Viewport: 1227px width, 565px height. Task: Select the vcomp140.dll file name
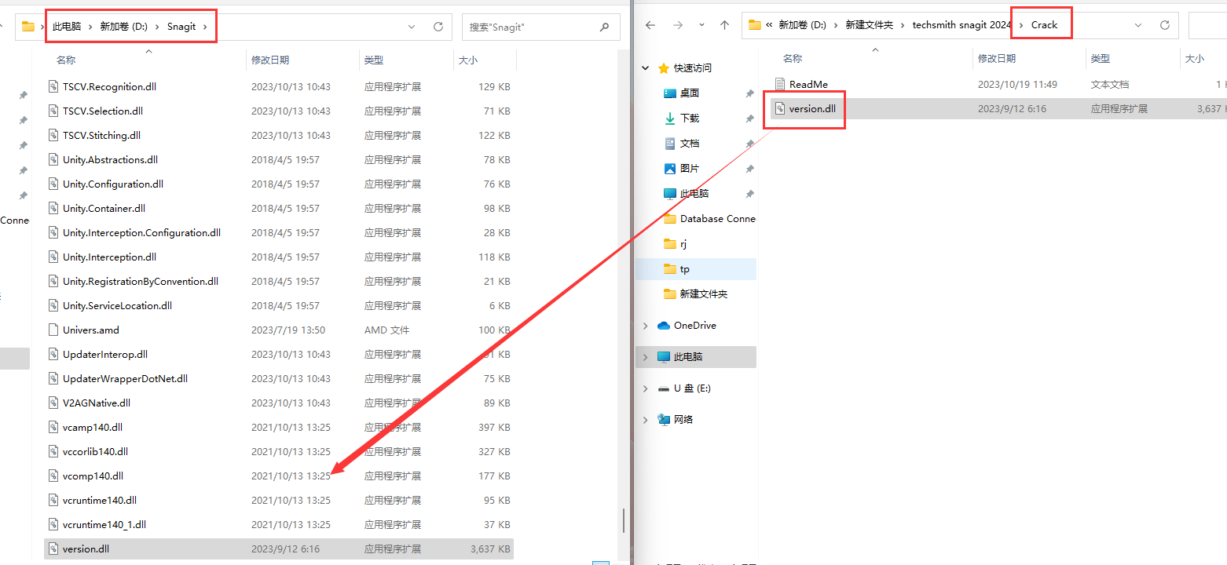[93, 476]
